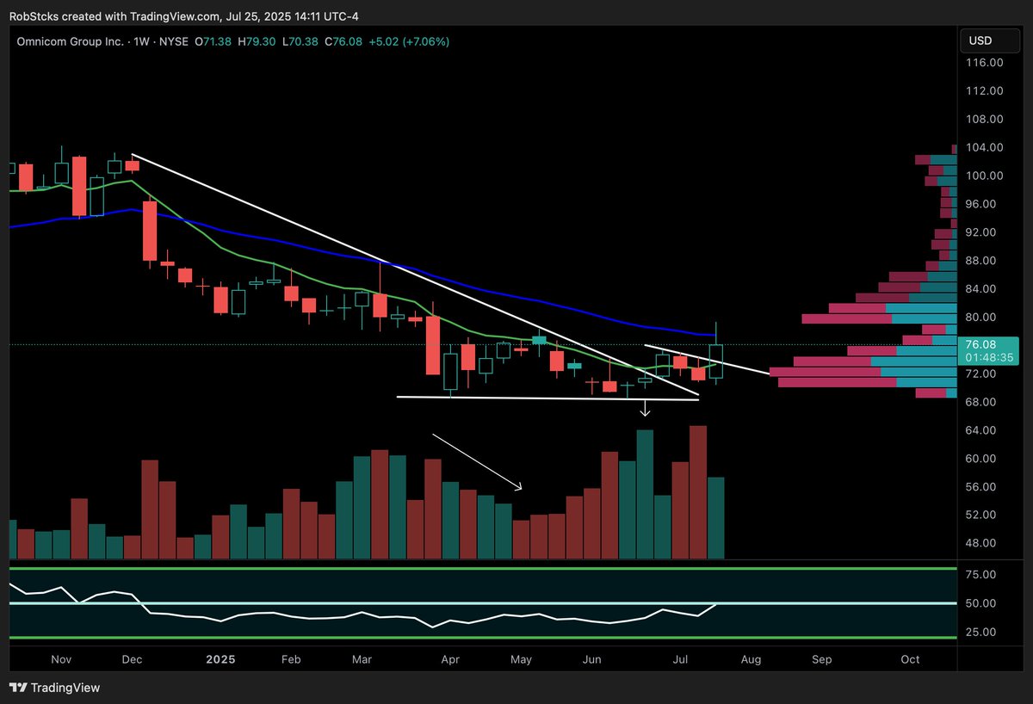1033x704 pixels.
Task: Click the Nov label on time axis
Action: click(x=60, y=660)
